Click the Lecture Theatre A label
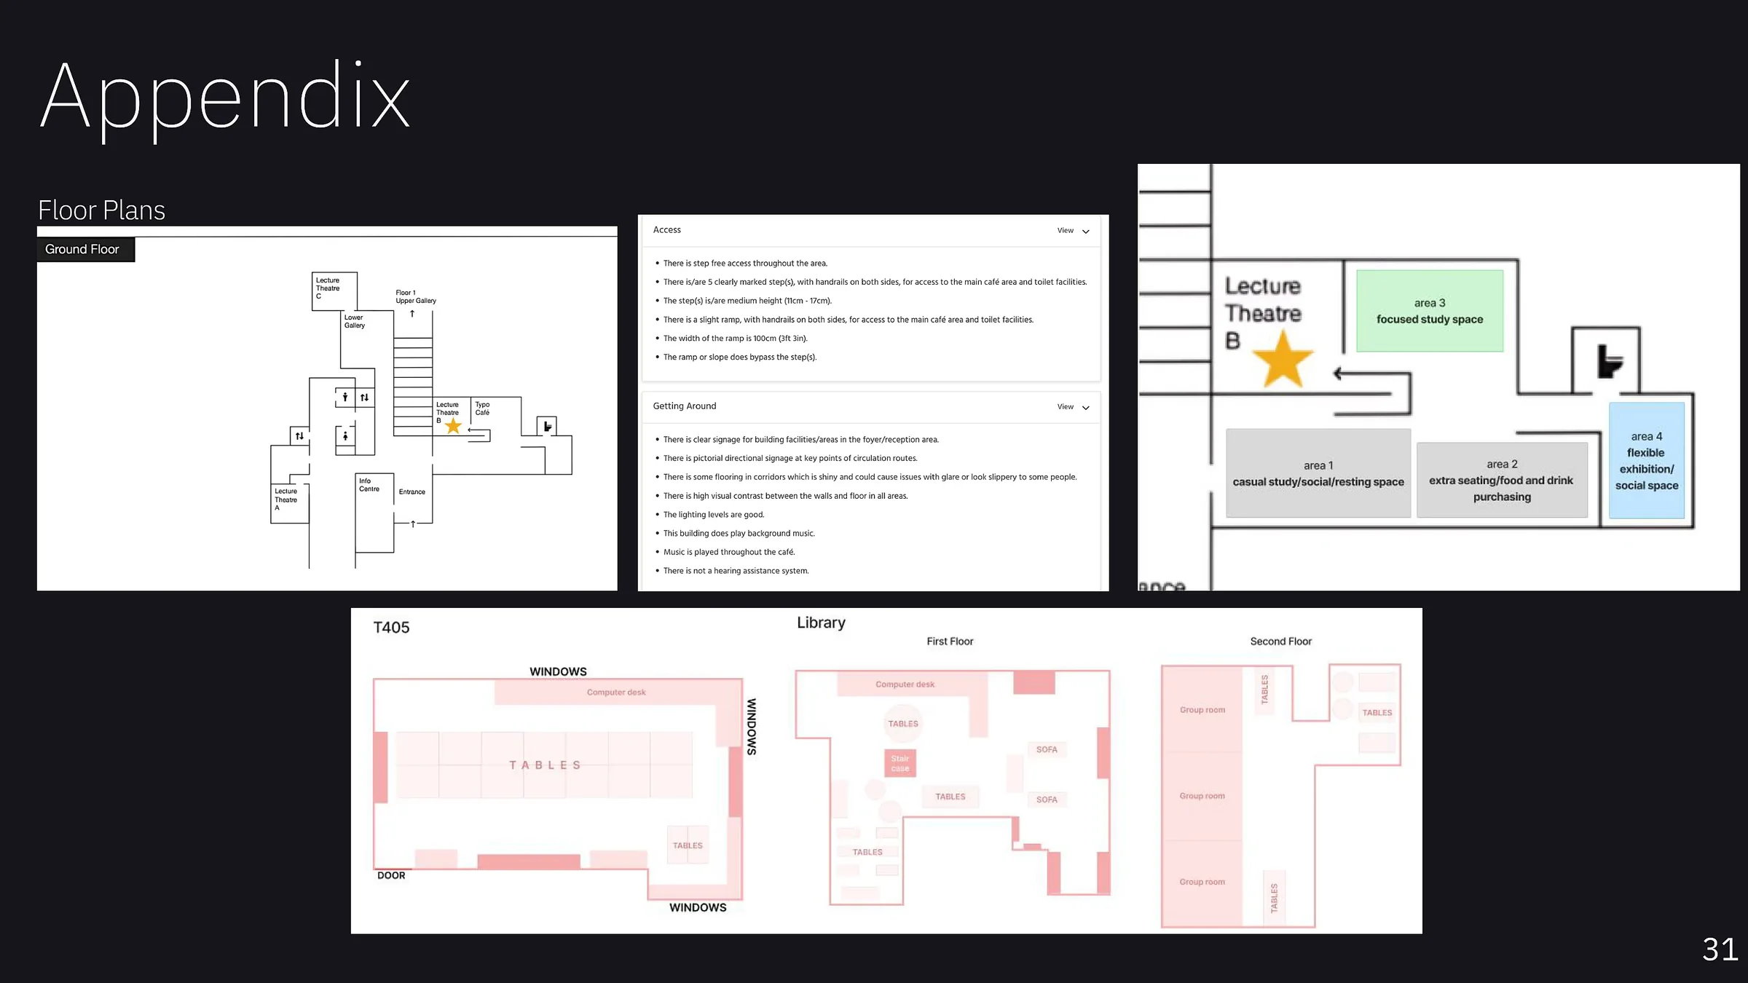The image size is (1748, 983). tap(286, 500)
